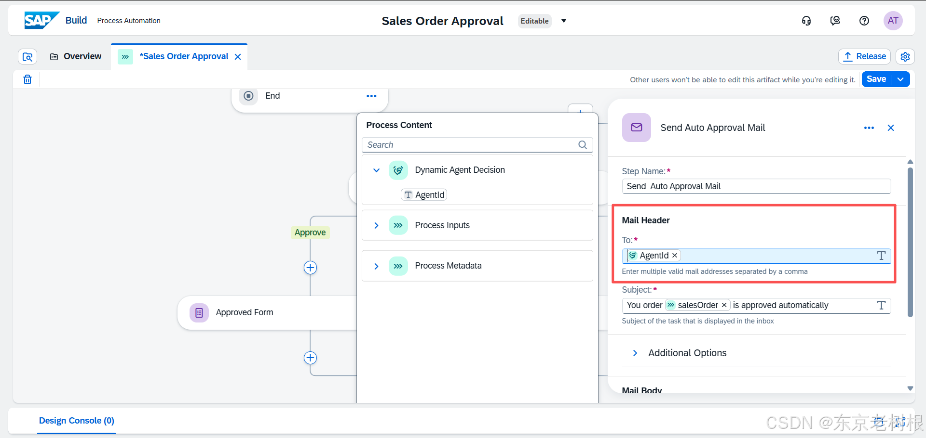Click the properties panel vertical scrollbar
The height and width of the screenshot is (438, 926).
pos(910,242)
